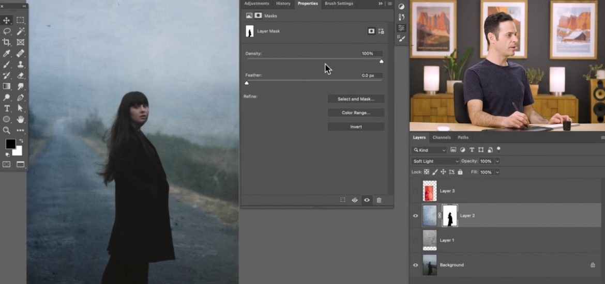This screenshot has height=284, width=605.
Task: Toggle lock image pixels
Action: 435,172
